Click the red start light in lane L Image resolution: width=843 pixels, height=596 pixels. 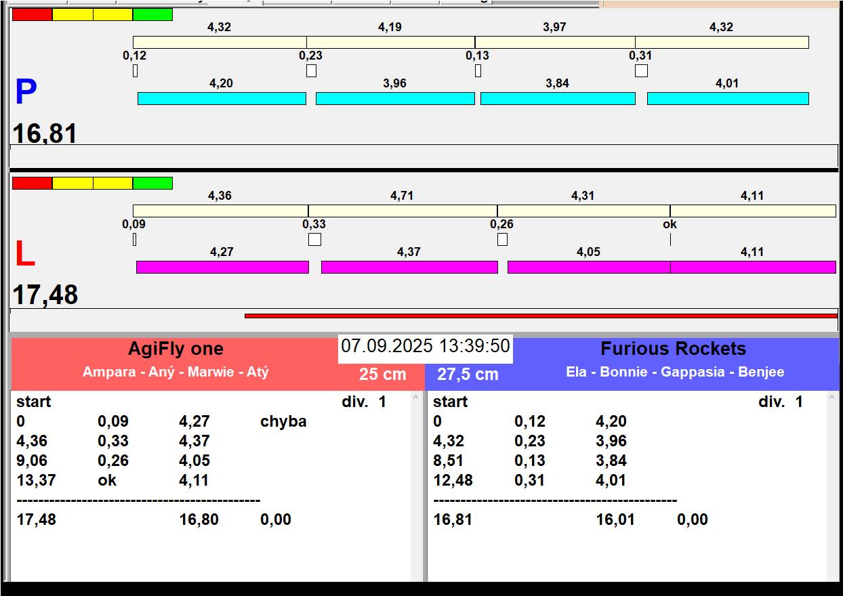click(x=32, y=183)
